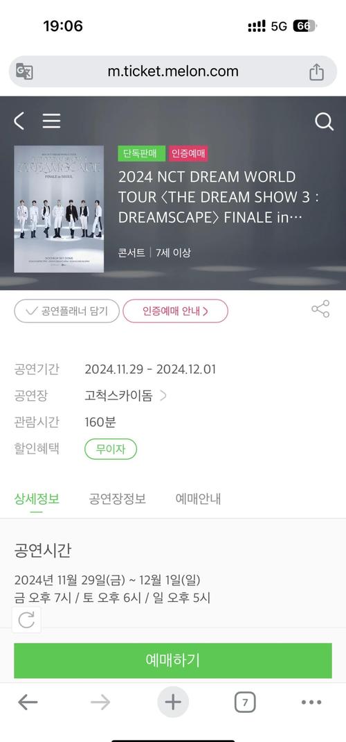Tap the refresh icon above 예매하기
346x742 pixels.
(x=26, y=620)
